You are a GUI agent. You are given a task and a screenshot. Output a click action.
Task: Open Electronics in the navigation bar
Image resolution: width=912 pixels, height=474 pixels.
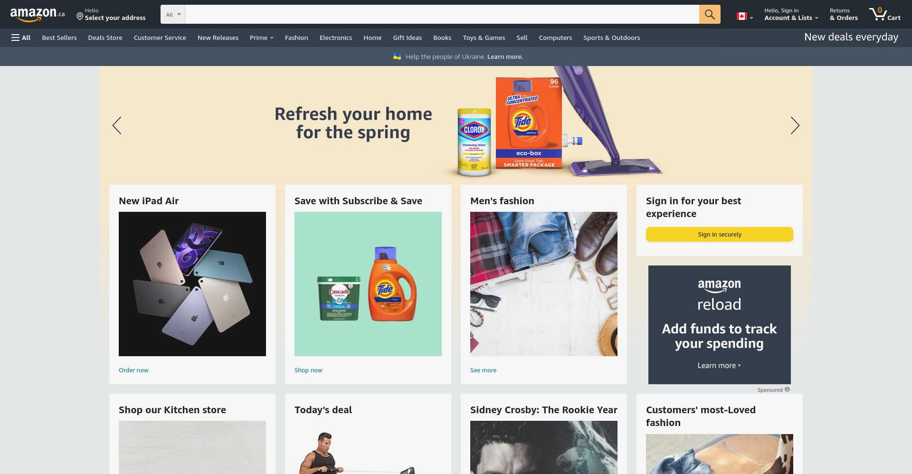tap(336, 38)
